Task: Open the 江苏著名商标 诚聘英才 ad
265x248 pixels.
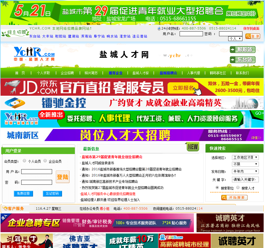Action: pyautogui.click(x=230, y=223)
